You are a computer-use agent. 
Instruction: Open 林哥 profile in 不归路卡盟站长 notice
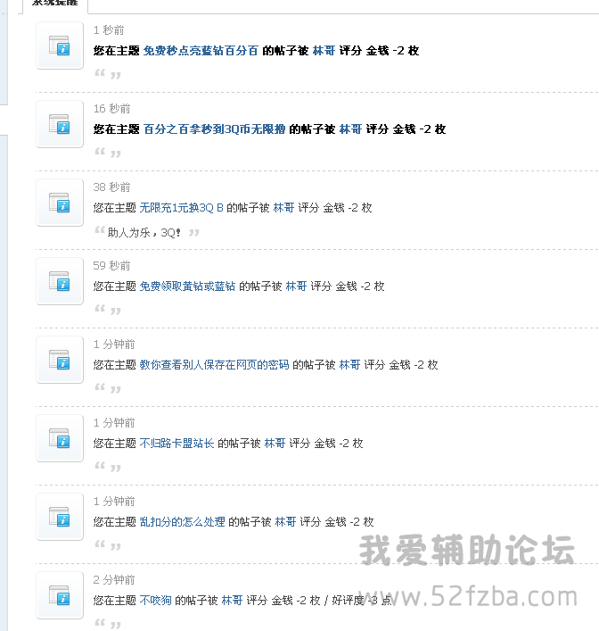pyautogui.click(x=275, y=443)
